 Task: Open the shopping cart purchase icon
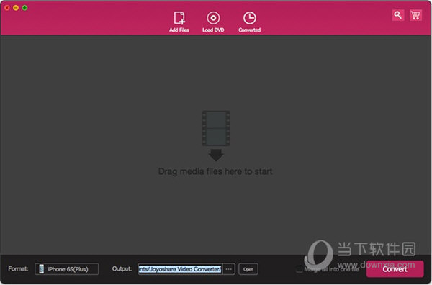pos(415,15)
